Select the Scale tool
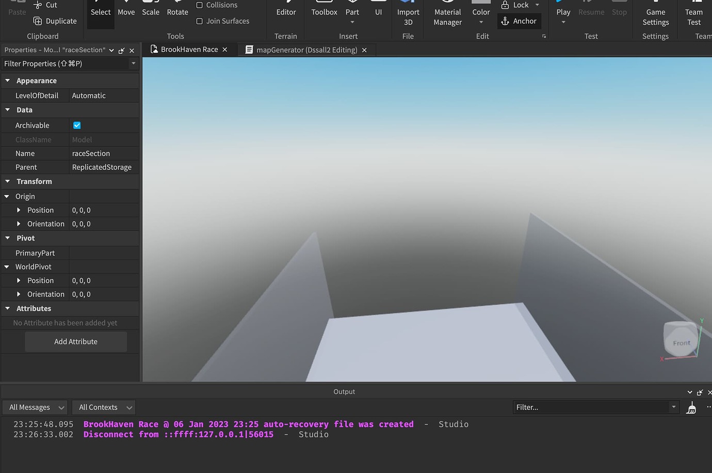The height and width of the screenshot is (473, 712). 150,12
